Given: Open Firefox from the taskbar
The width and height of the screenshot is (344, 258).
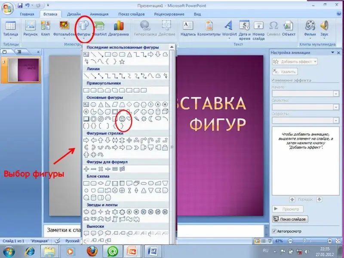Looking at the screenshot, I should pyautogui.click(x=91, y=250).
